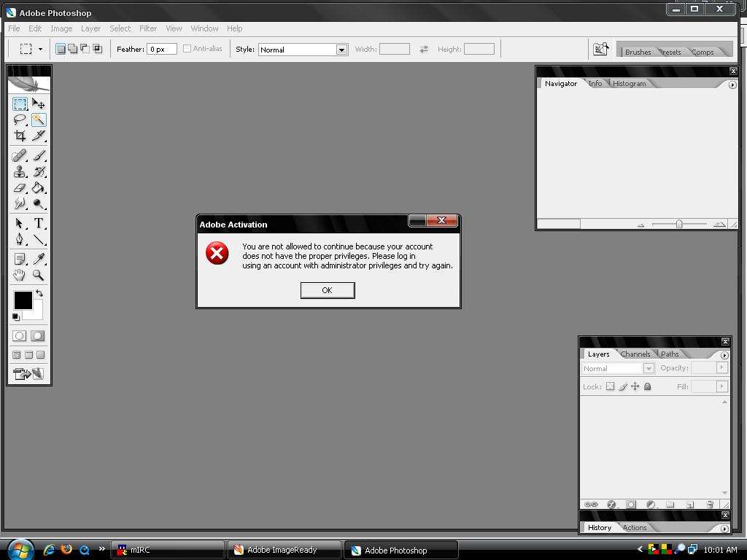Image resolution: width=747 pixels, height=560 pixels.
Task: Open Layers blend mode dropdown
Action: (619, 368)
